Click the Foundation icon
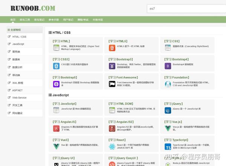Viewport: 226px width, 166px height. point(168,84)
